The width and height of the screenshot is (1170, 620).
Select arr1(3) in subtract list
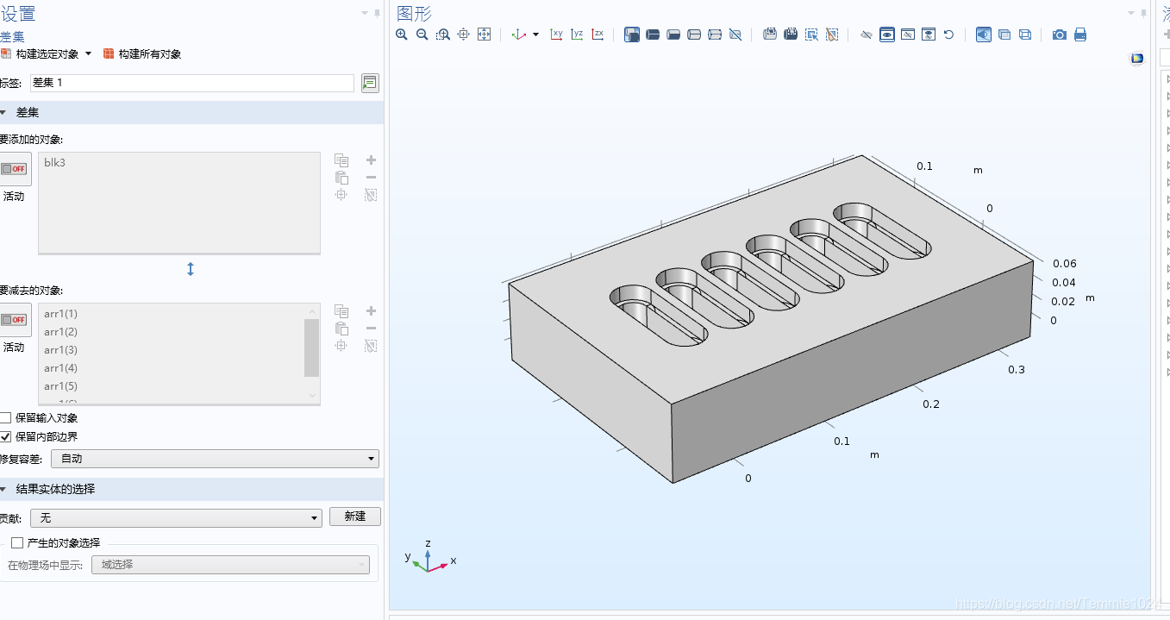[60, 350]
